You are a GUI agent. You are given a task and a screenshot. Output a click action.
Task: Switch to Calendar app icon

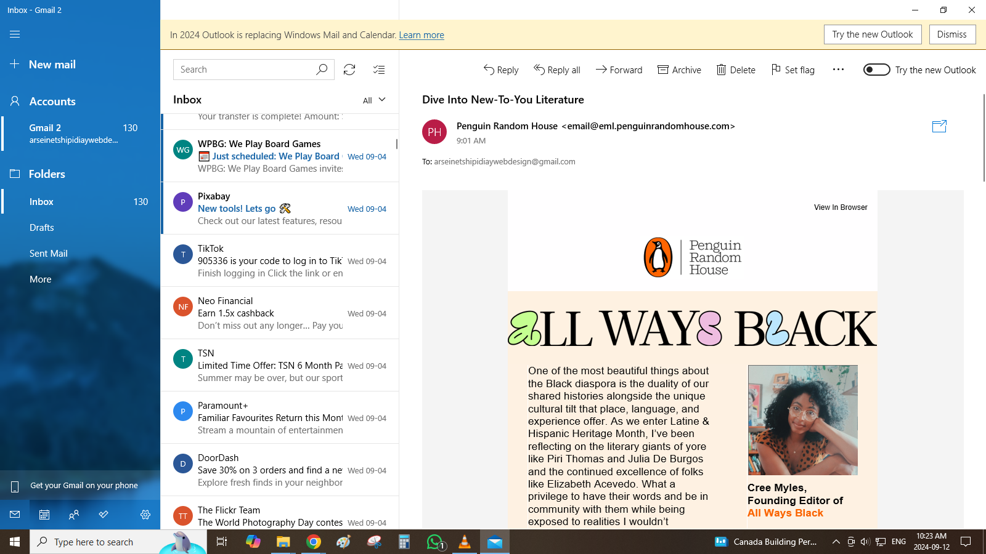click(x=44, y=515)
